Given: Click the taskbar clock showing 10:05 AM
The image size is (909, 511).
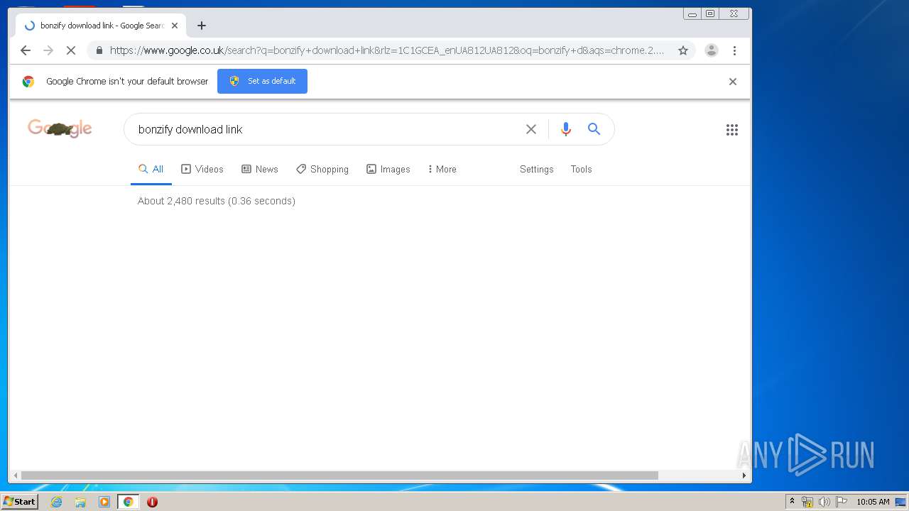Looking at the screenshot, I should [x=873, y=502].
